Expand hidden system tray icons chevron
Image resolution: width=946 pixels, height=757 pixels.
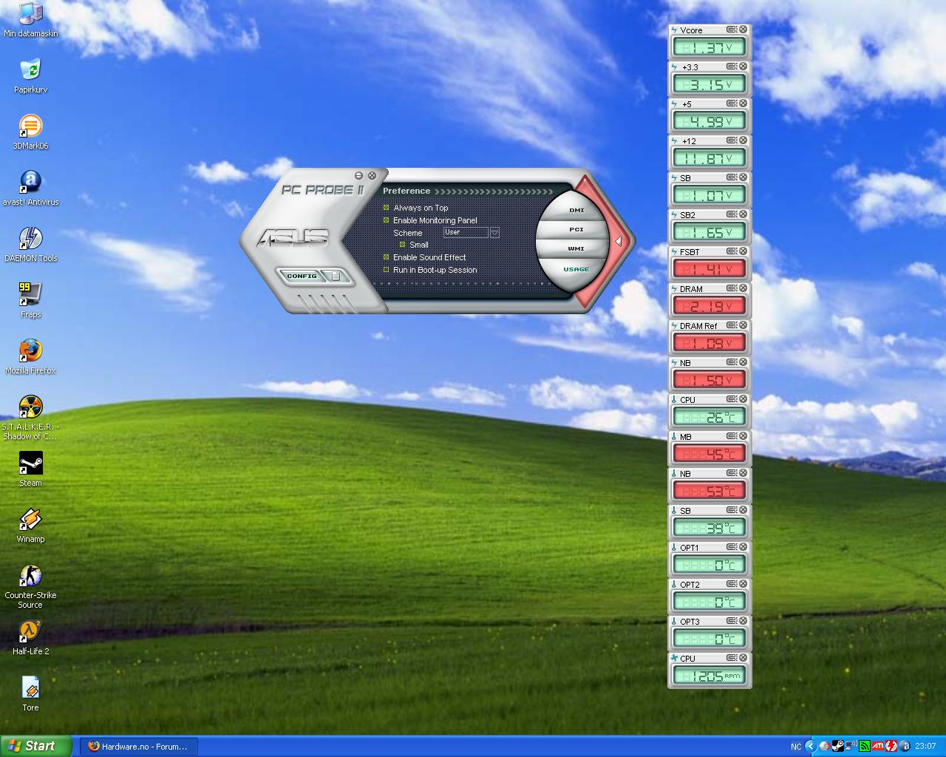coord(810,746)
